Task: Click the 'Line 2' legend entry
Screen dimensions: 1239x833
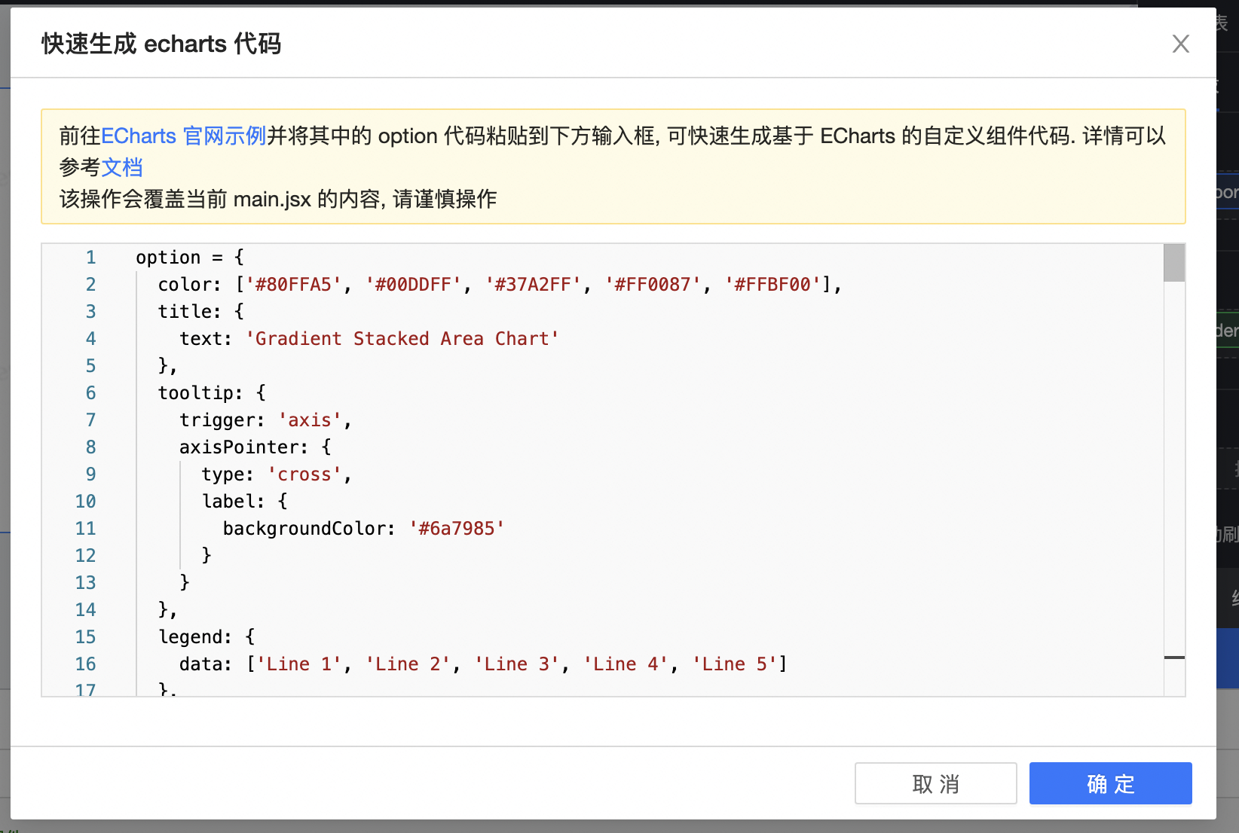Action: click(408, 664)
